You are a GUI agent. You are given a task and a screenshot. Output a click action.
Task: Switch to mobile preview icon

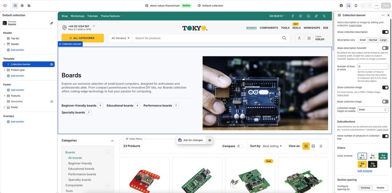tap(356, 5)
